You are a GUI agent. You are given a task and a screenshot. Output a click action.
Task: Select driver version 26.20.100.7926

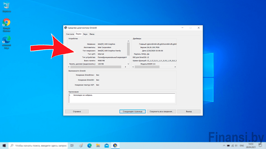[x=153, y=47]
